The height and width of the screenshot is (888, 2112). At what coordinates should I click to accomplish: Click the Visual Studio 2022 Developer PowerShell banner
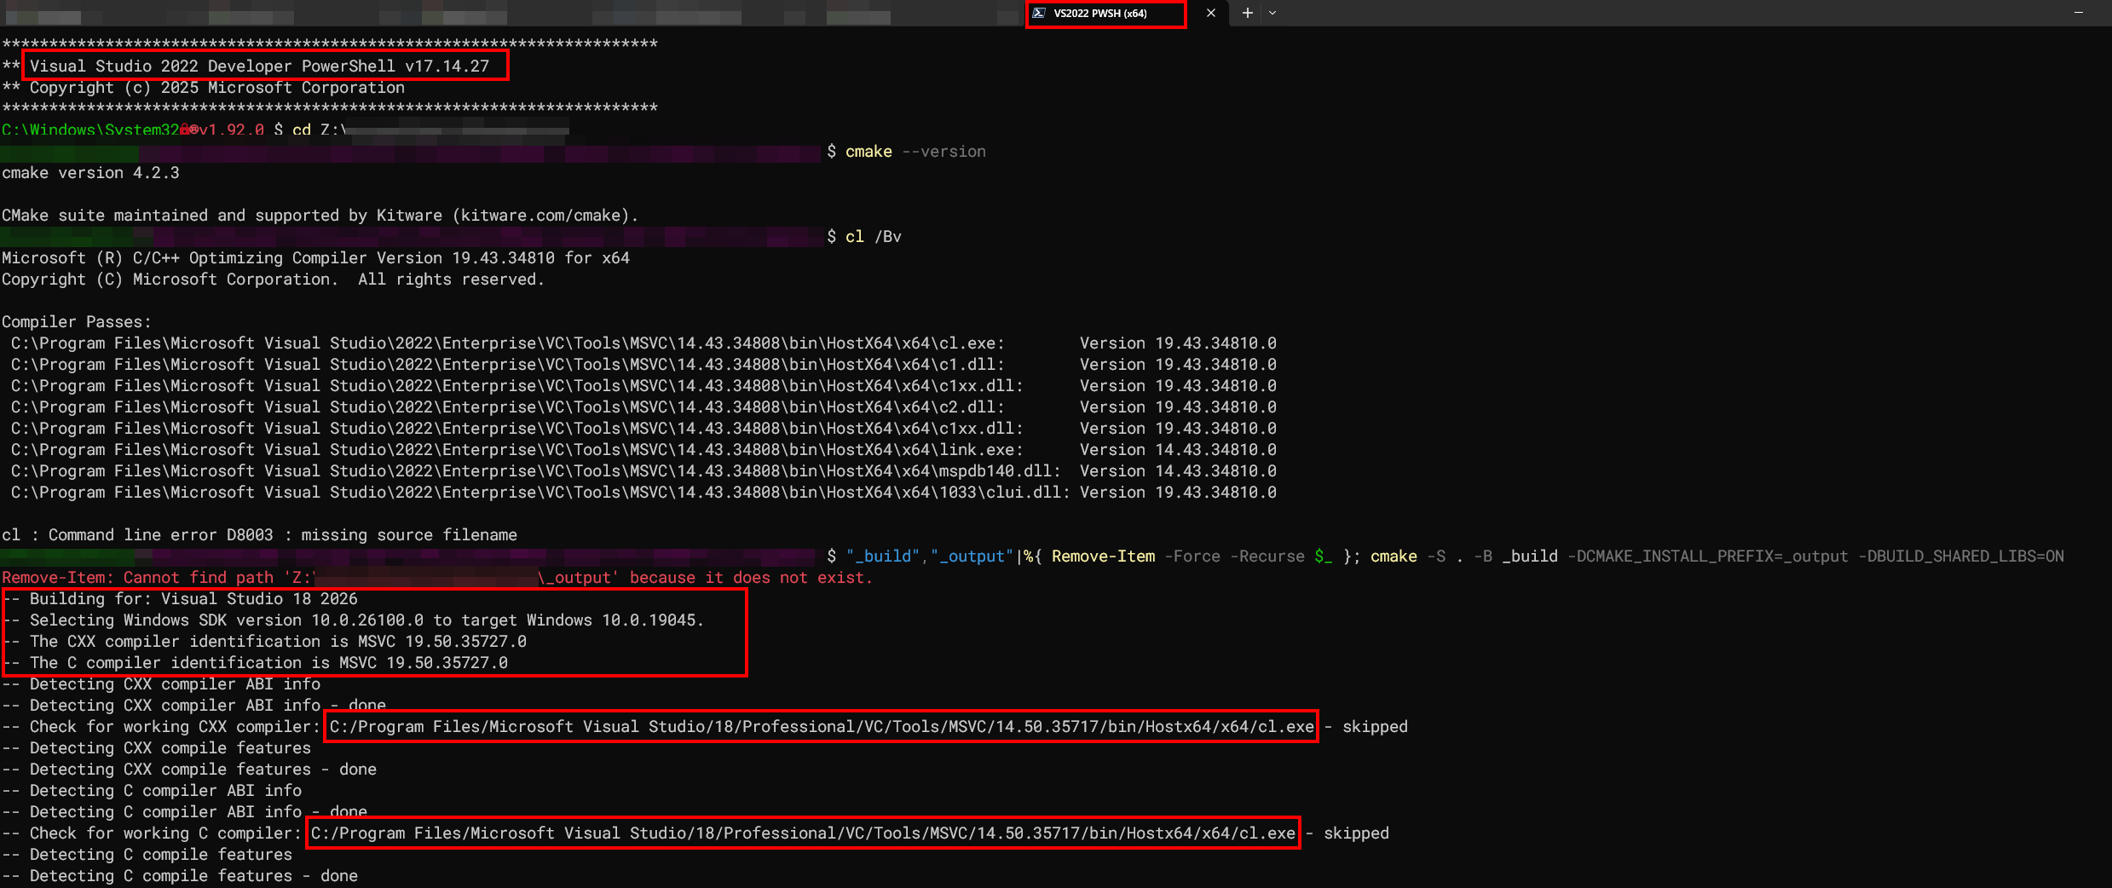click(259, 66)
